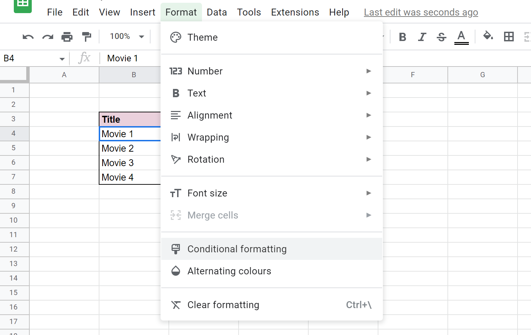The height and width of the screenshot is (335, 531).
Task: Select the Paint format tool
Action: pos(87,37)
